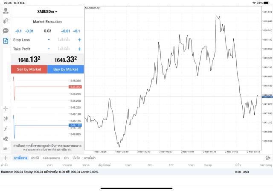Decrease the Take Profit with minus
This screenshot has height=191, width=273.
pos(49,49)
